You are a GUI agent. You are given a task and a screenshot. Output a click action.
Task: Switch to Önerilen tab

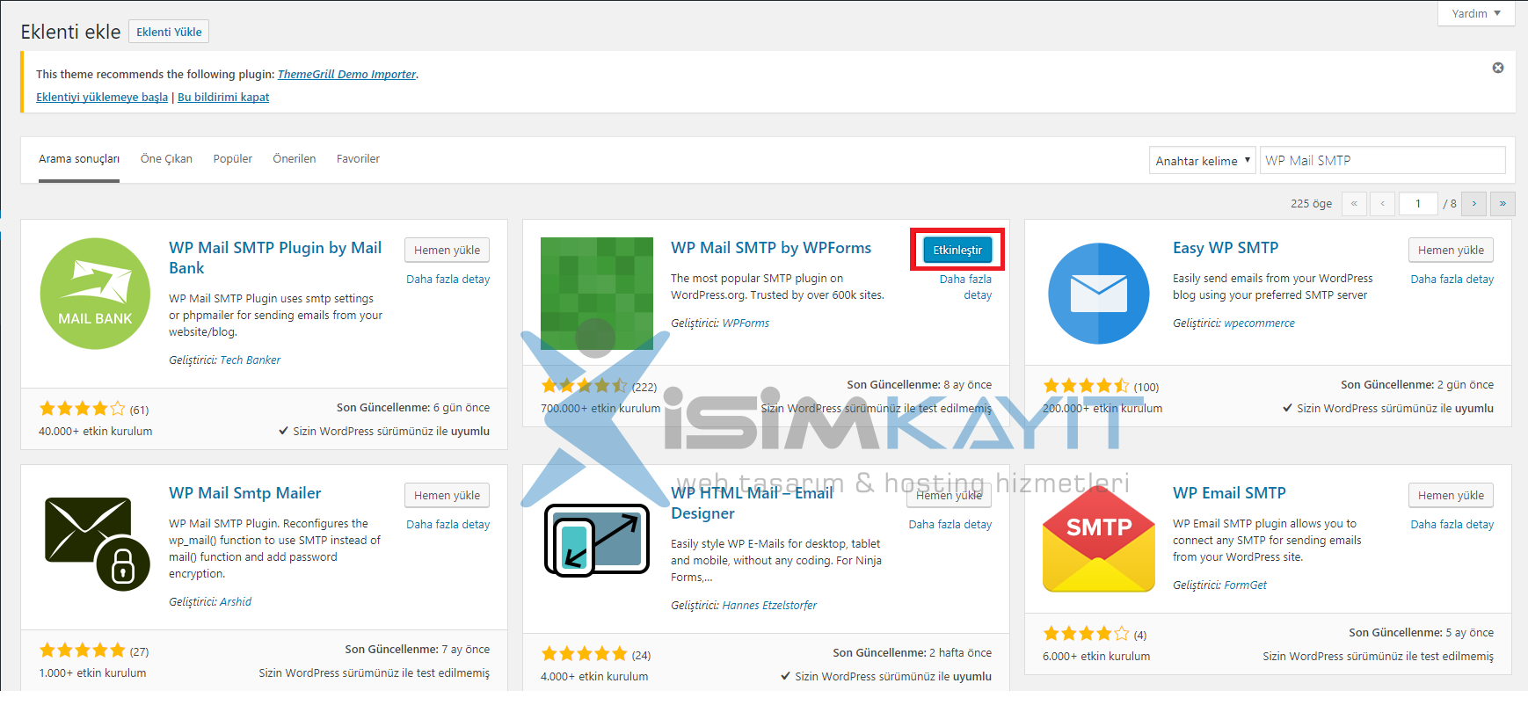tap(295, 159)
